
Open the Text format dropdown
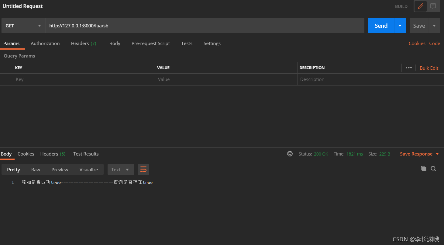click(121, 170)
